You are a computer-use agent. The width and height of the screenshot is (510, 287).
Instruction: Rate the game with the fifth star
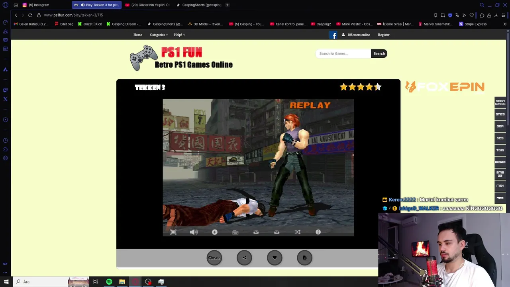click(x=378, y=87)
